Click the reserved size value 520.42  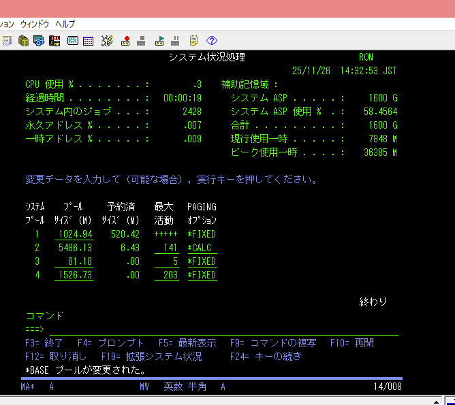click(x=125, y=234)
